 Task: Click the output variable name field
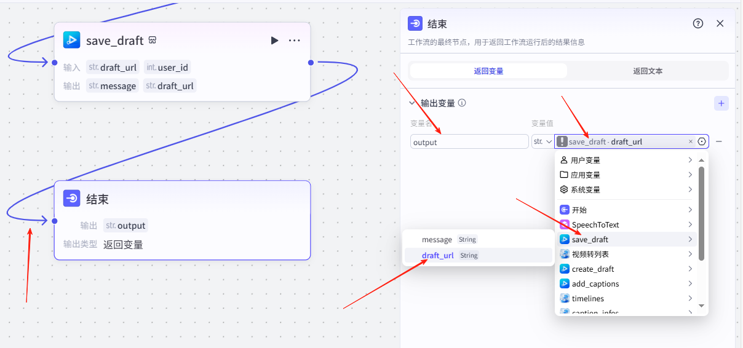pyautogui.click(x=469, y=142)
